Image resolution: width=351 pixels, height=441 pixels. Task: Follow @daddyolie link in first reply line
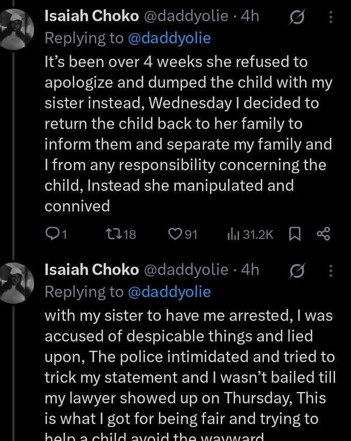[x=169, y=39]
